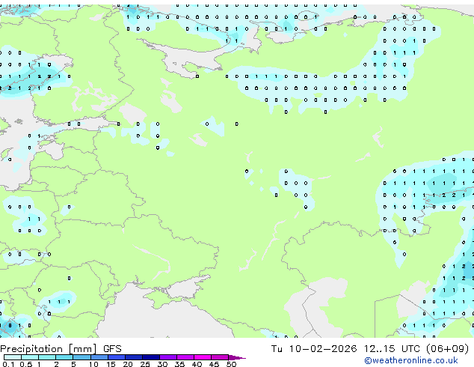Click the 40–45 mm magenta legend swatch
This screenshot has width=474, height=367.
(x=203, y=357)
